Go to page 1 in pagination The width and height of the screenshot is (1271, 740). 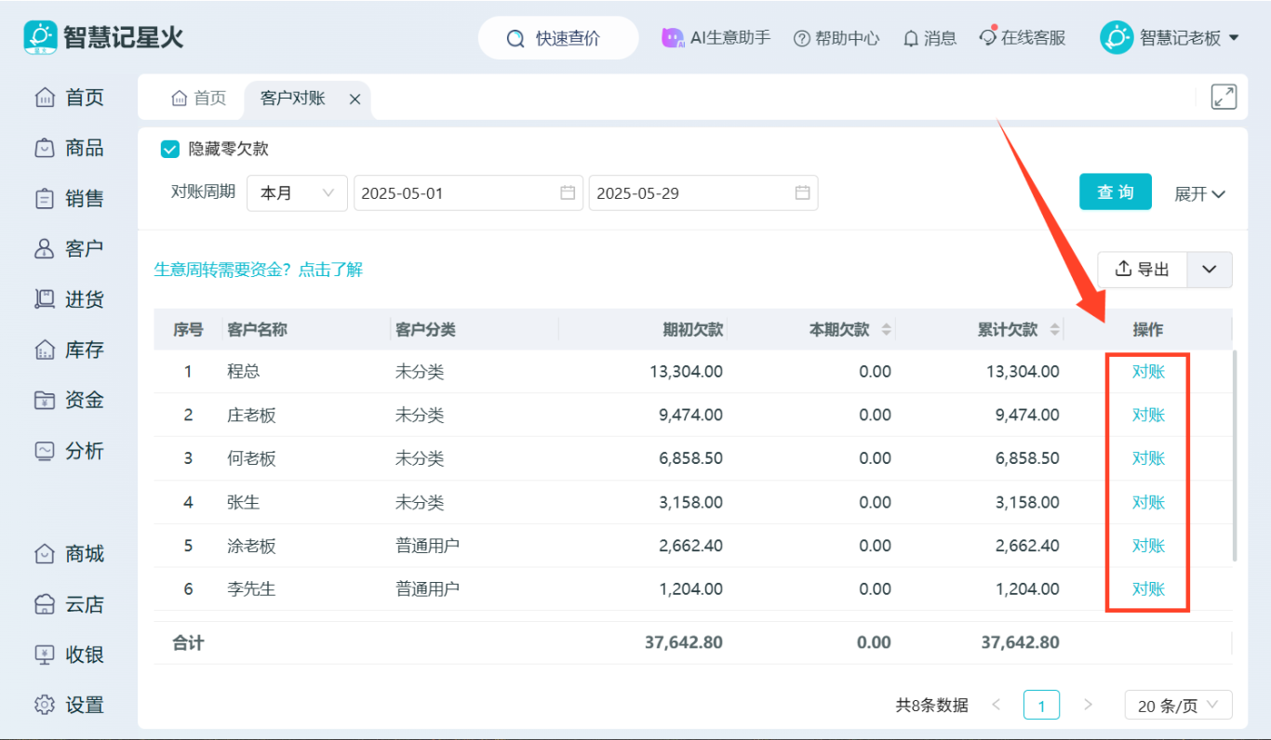[x=1041, y=706]
